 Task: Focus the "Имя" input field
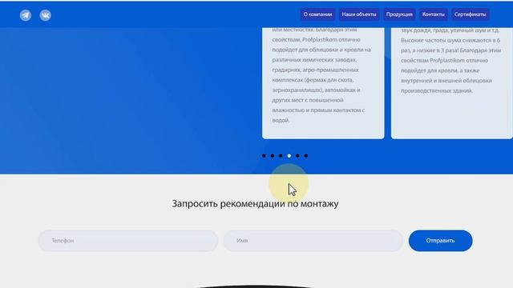(313, 241)
